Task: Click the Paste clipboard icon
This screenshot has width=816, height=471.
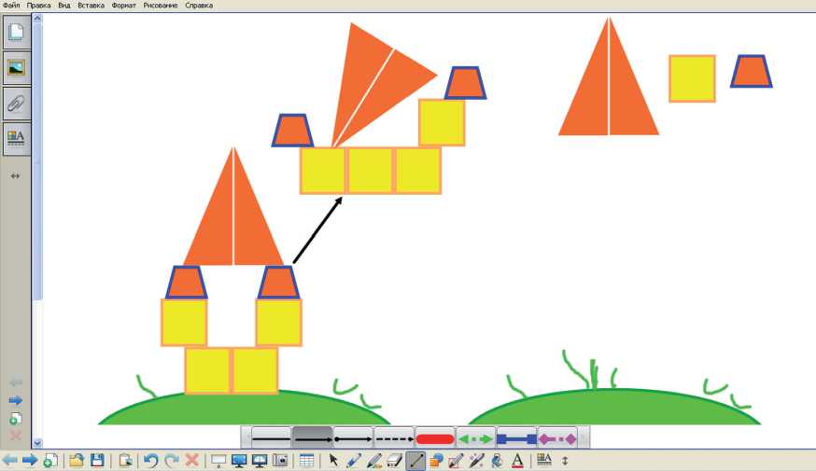Action: click(x=125, y=461)
